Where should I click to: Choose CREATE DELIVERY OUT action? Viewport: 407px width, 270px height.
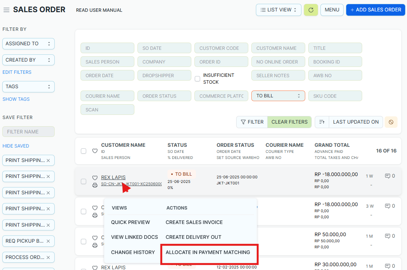(193, 237)
